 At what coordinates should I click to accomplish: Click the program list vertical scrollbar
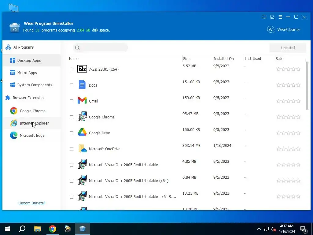click(307, 86)
